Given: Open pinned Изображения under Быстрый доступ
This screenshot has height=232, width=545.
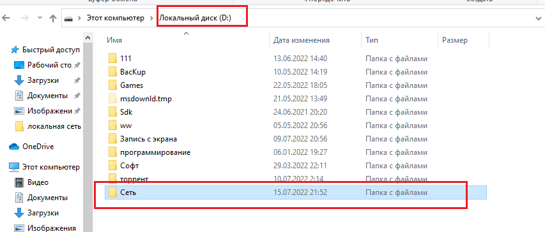Looking at the screenshot, I should coord(50,111).
